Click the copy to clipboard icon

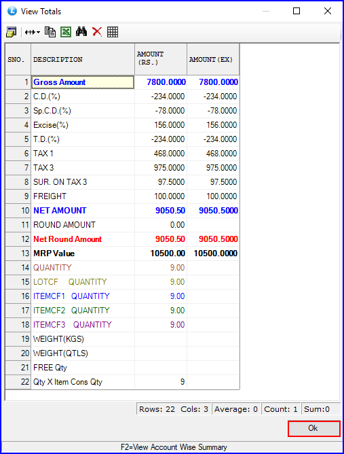[x=50, y=32]
